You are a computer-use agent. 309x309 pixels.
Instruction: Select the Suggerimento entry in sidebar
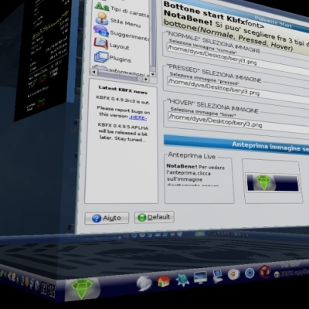click(x=130, y=36)
